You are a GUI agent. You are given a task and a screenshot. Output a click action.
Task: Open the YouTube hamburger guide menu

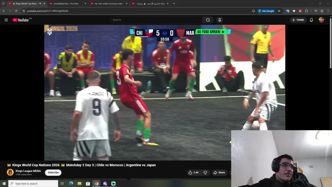click(6, 20)
